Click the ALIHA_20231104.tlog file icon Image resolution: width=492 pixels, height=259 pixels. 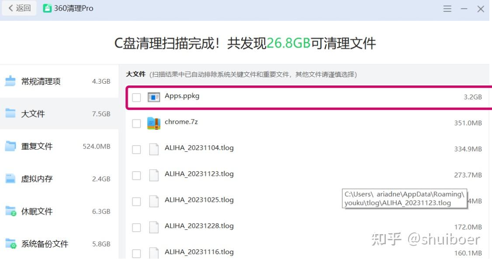[153, 149]
